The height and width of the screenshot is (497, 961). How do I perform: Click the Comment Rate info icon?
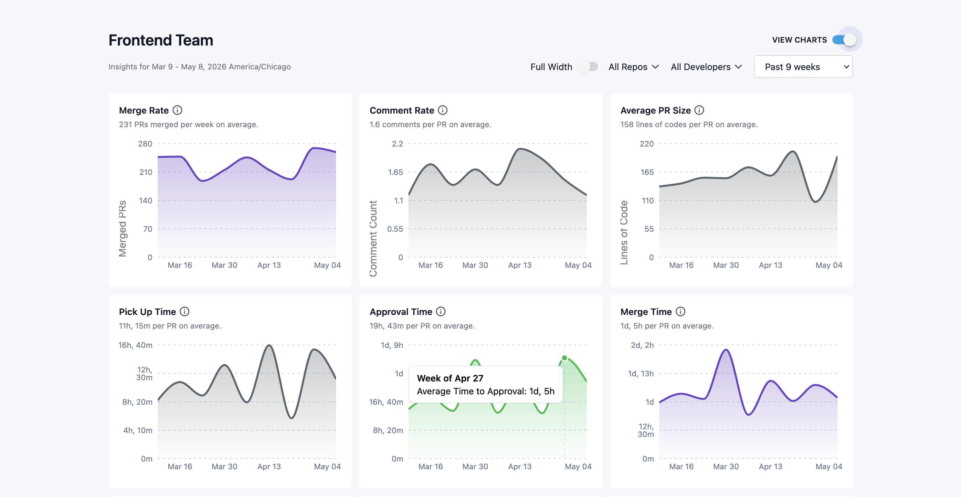click(x=442, y=110)
